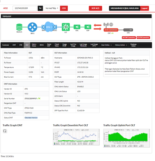Click the ONT Type value ZTEG-F660
Screen dimensions: 155x161
29,108
